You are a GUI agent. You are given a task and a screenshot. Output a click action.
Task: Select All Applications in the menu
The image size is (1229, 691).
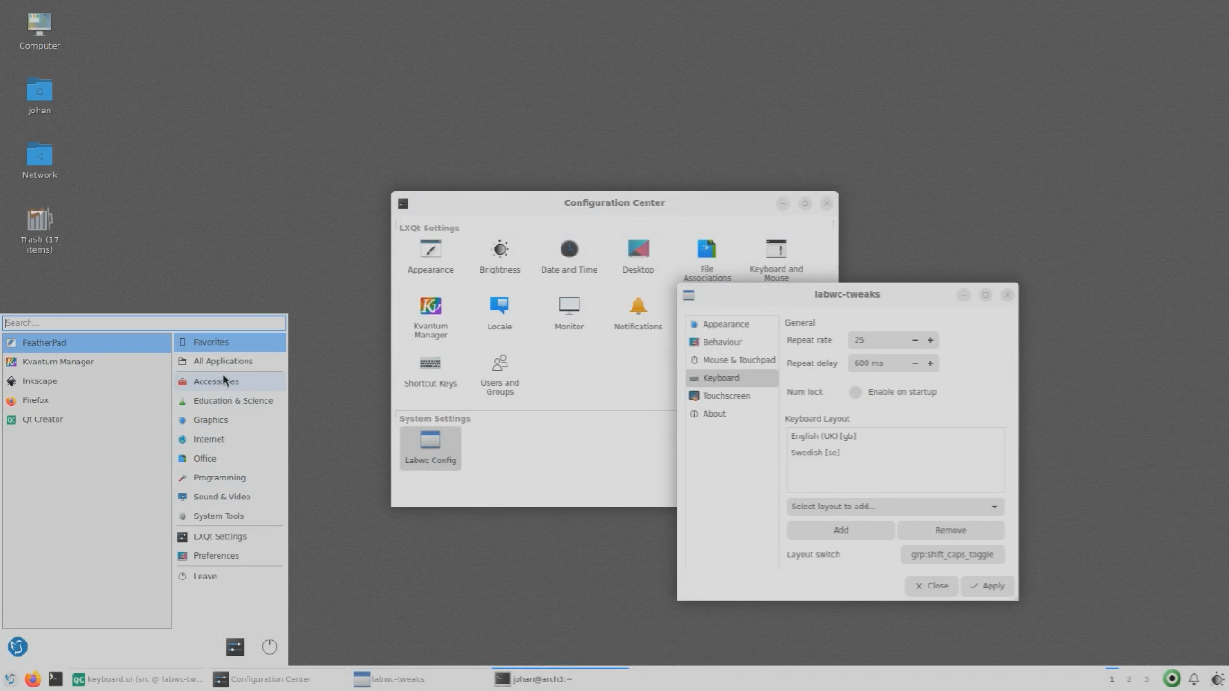coord(222,362)
